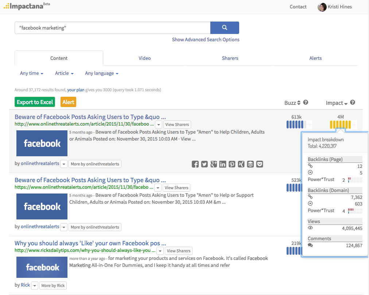Click View Sharers for ricksdailytips result
The height and width of the screenshot is (295, 369).
(x=179, y=251)
